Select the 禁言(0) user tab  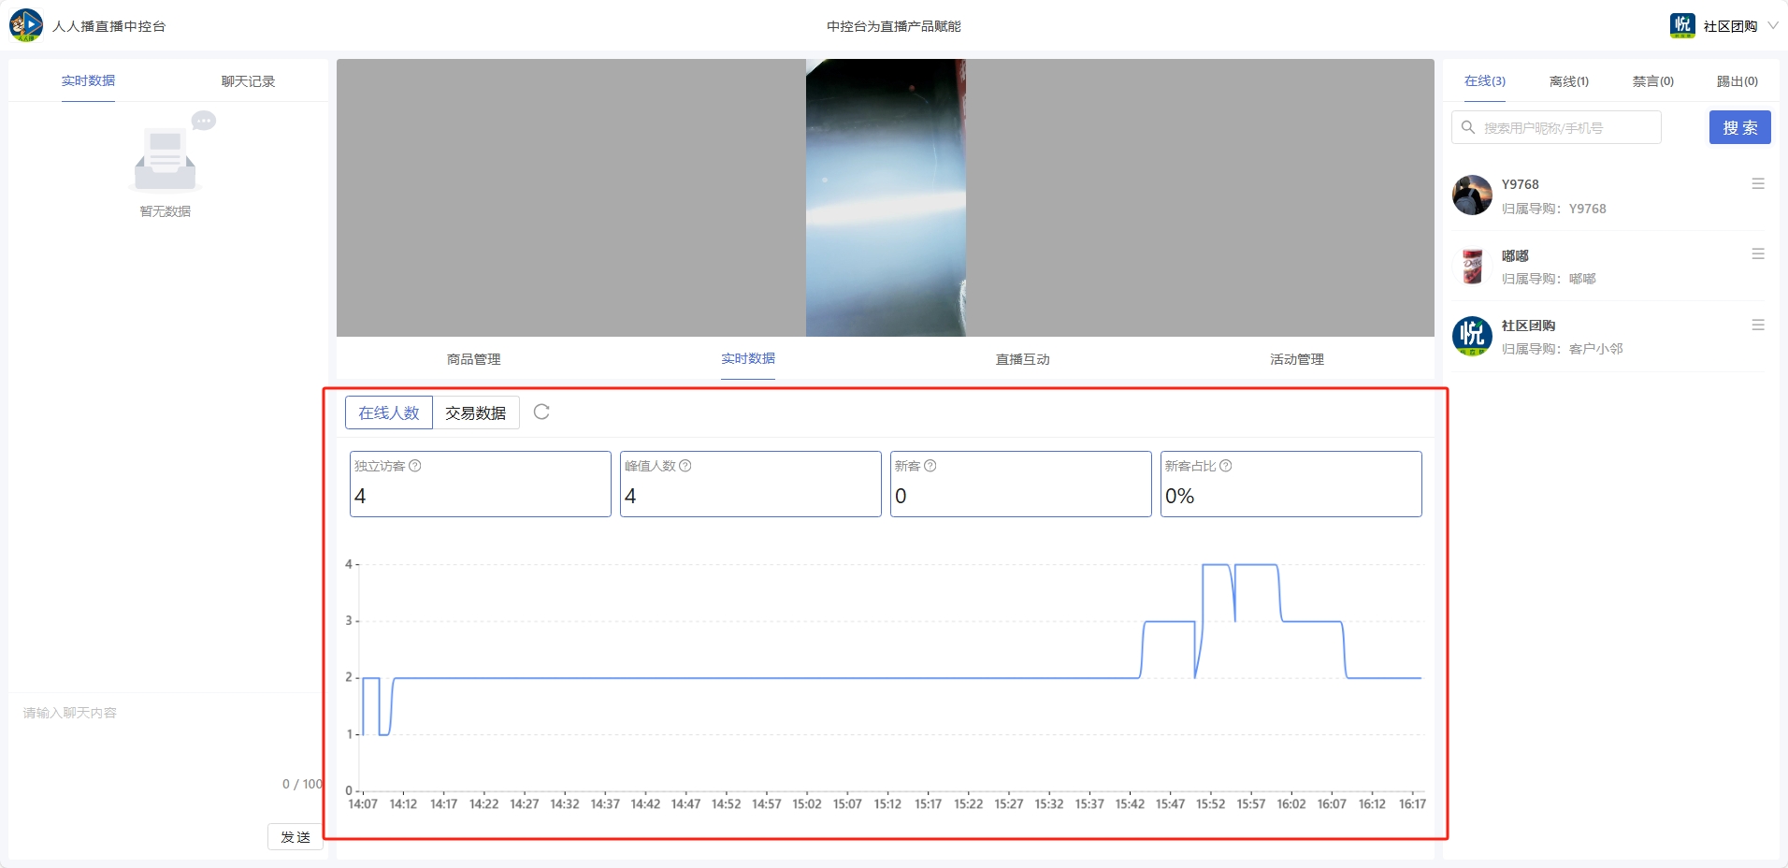[1653, 81]
